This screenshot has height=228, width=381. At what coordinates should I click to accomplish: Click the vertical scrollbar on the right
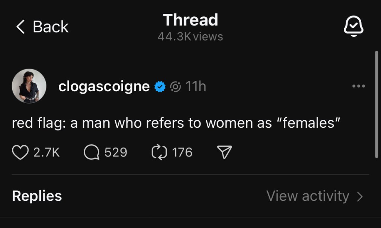point(377,105)
